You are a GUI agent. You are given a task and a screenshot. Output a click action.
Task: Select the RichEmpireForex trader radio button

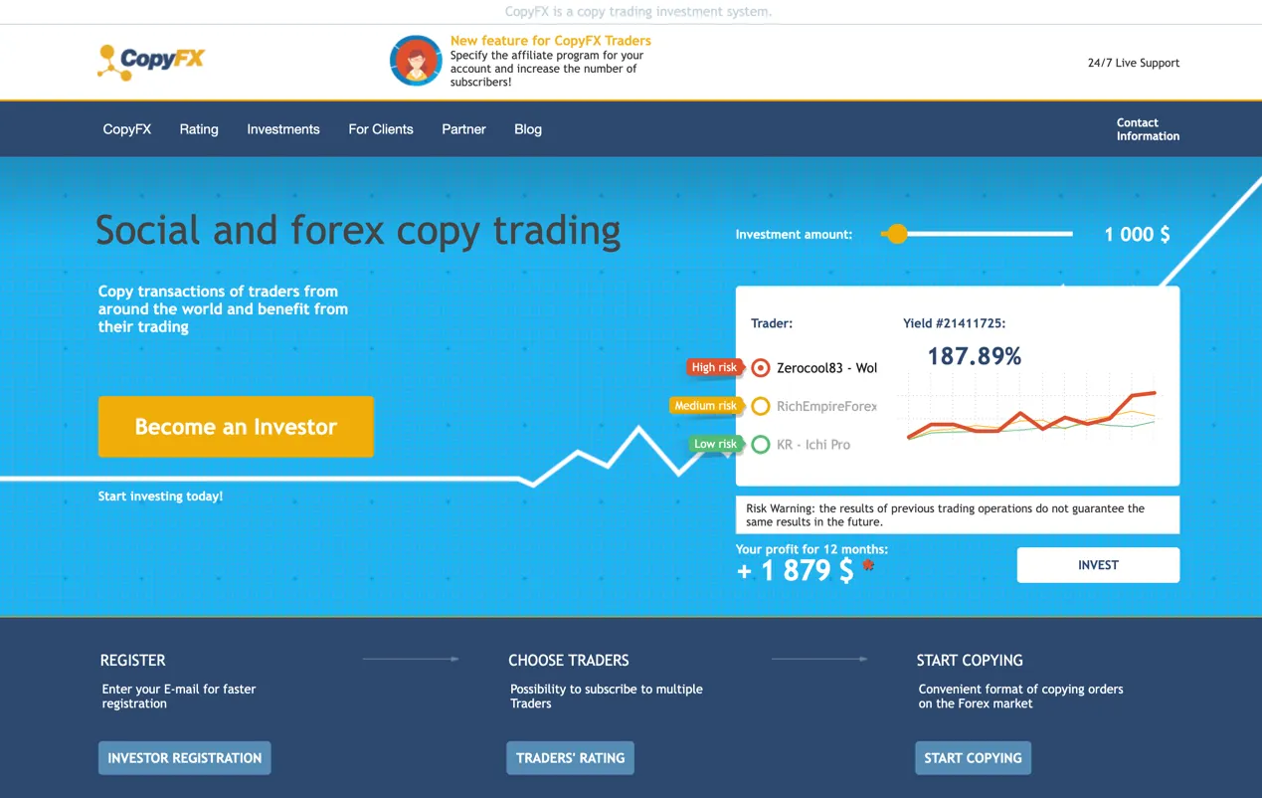coord(761,406)
